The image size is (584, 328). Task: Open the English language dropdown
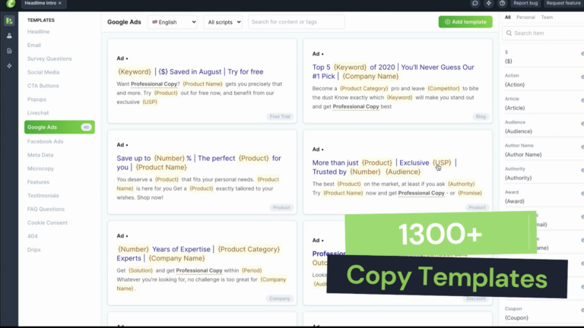(x=173, y=22)
